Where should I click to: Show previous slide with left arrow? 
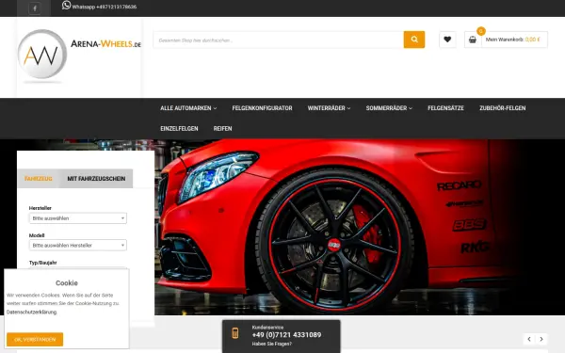tap(529, 339)
